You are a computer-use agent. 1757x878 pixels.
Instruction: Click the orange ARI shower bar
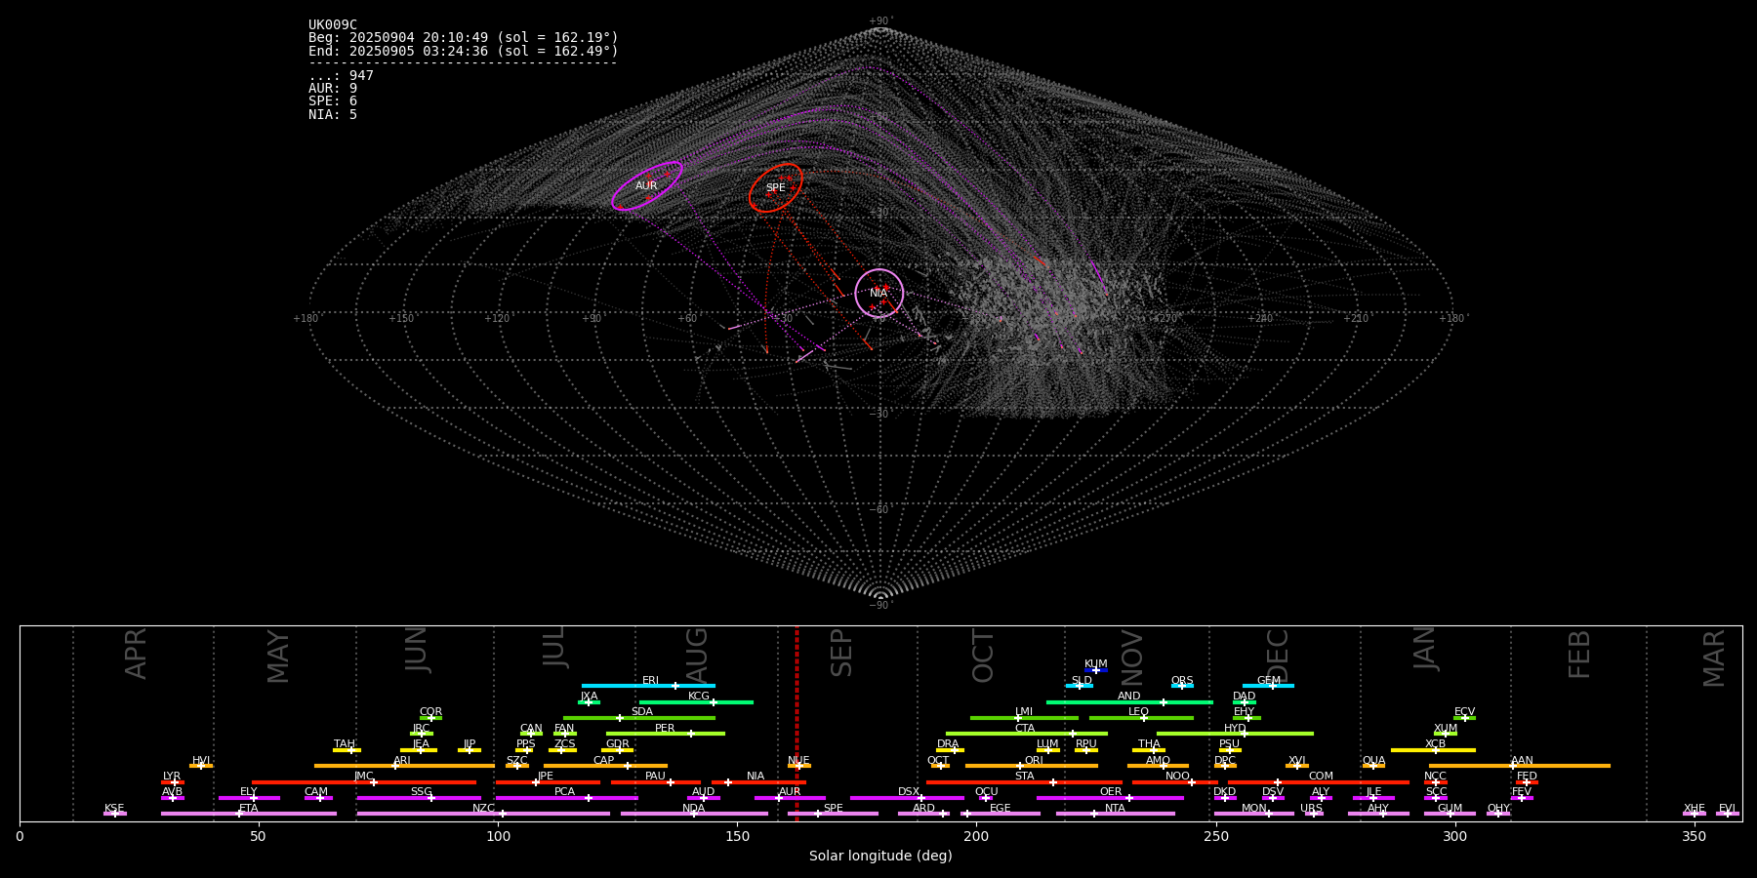pyautogui.click(x=404, y=766)
